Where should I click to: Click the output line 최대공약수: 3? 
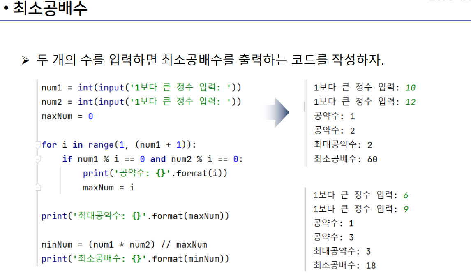tap(342, 251)
